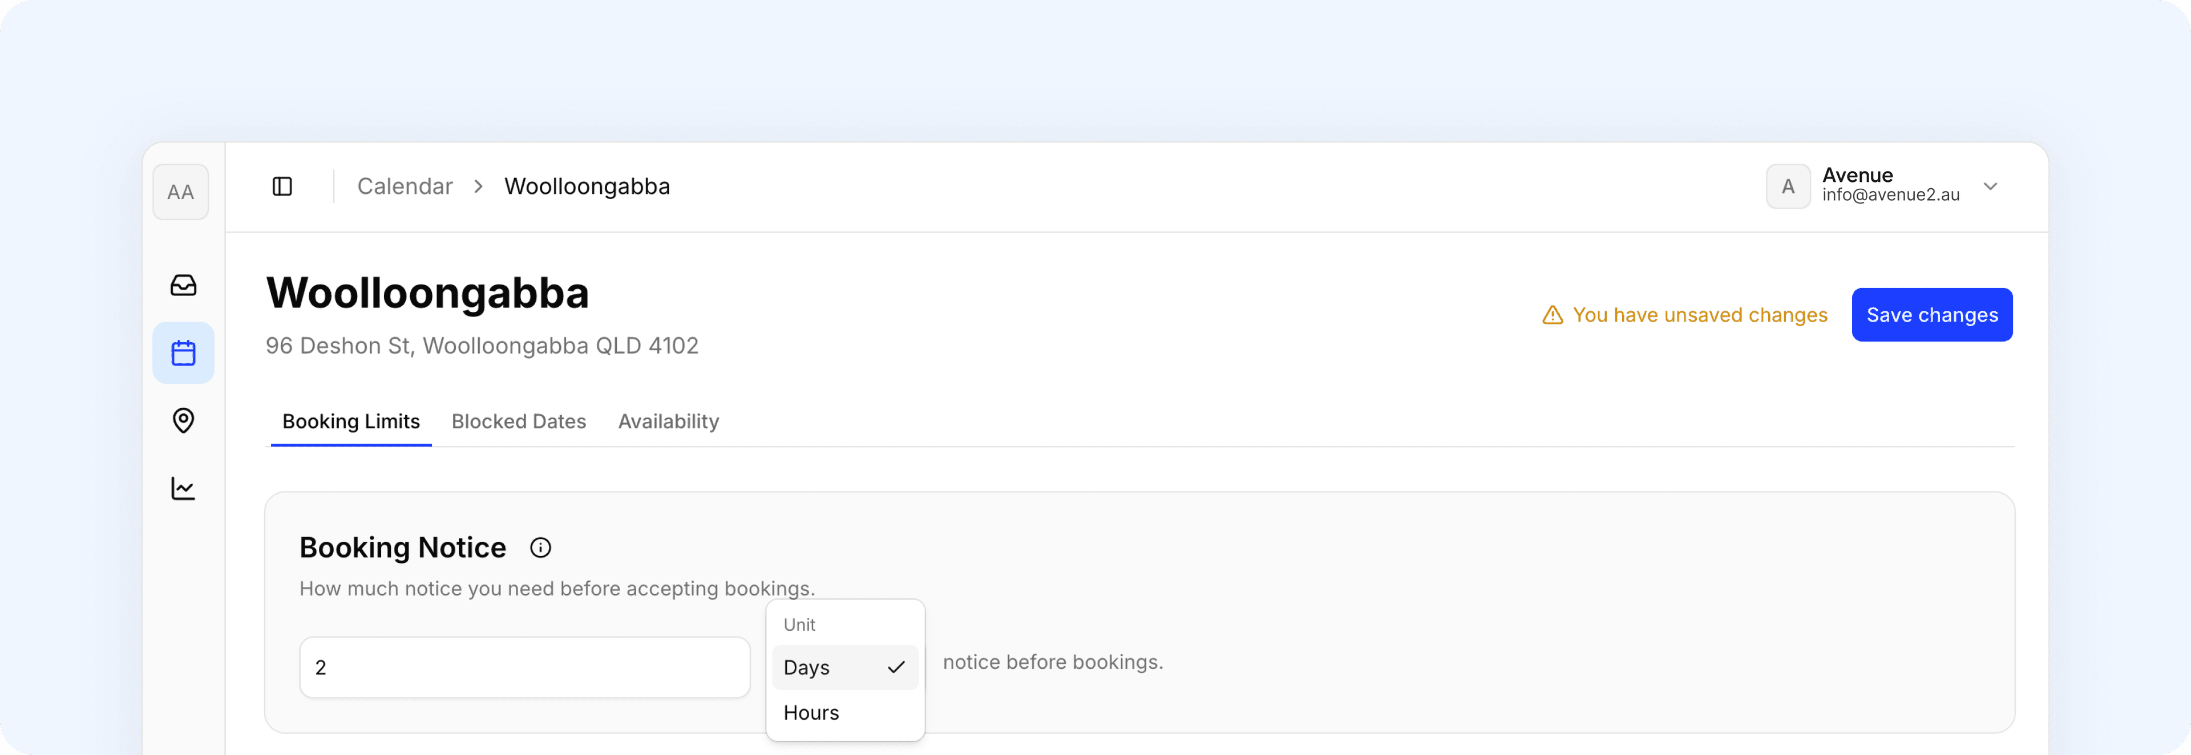The width and height of the screenshot is (2191, 755).
Task: Click the booking notice number field
Action: click(x=524, y=667)
